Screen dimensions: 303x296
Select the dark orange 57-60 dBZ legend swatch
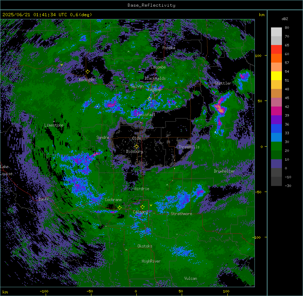276,58
